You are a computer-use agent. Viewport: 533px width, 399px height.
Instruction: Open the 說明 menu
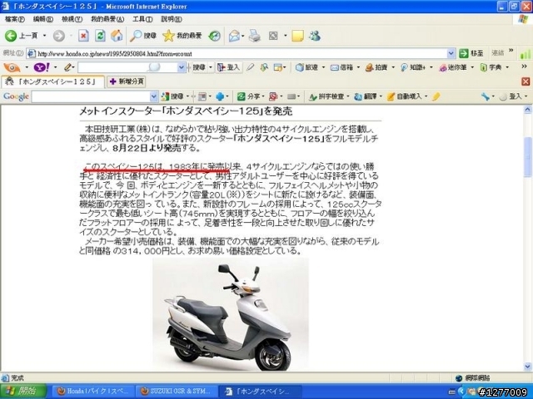(x=172, y=19)
